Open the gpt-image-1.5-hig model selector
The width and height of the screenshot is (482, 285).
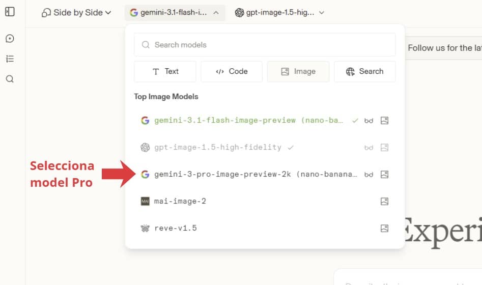click(279, 13)
